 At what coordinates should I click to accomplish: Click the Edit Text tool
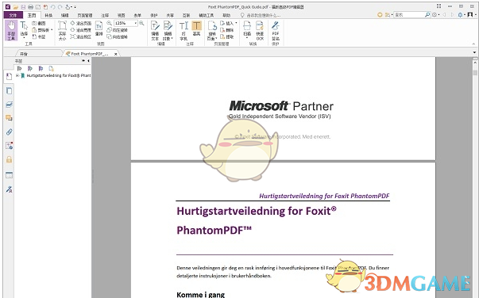[x=155, y=30]
